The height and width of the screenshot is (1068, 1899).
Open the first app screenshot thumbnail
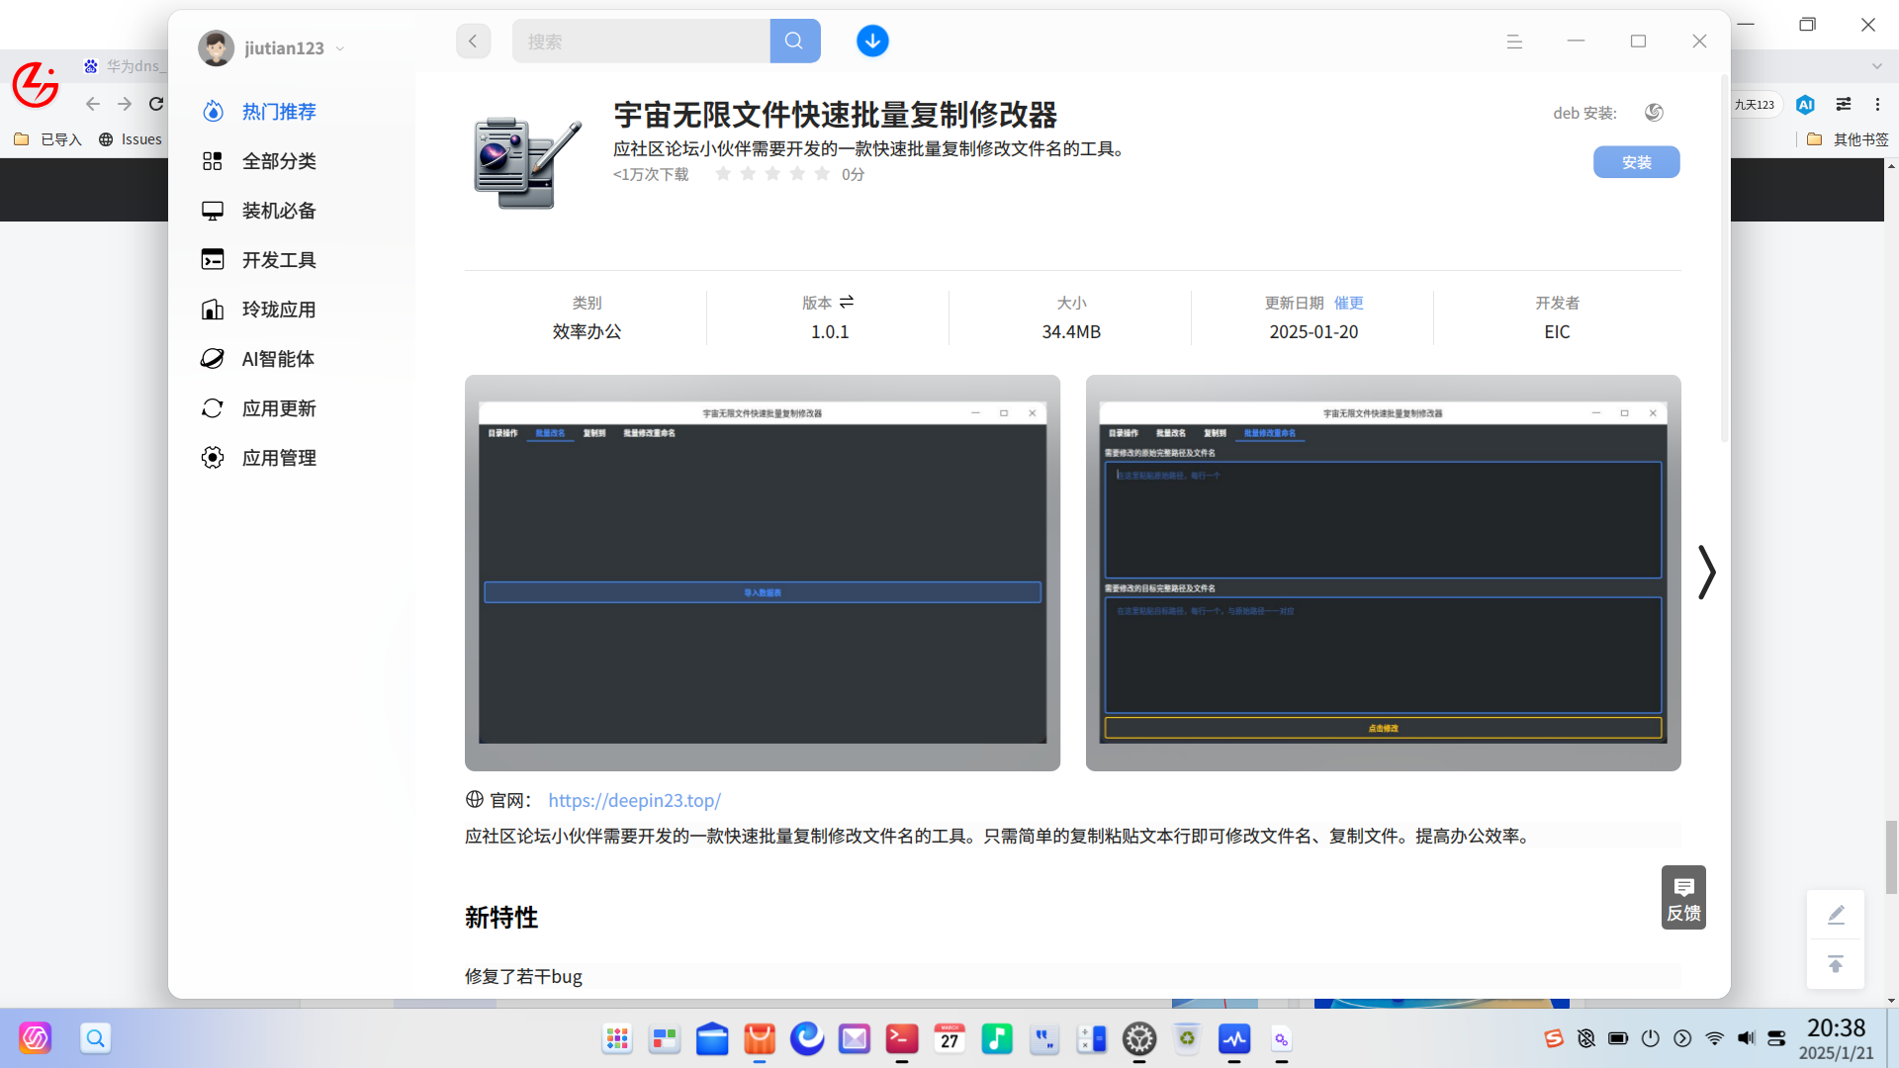pos(762,573)
